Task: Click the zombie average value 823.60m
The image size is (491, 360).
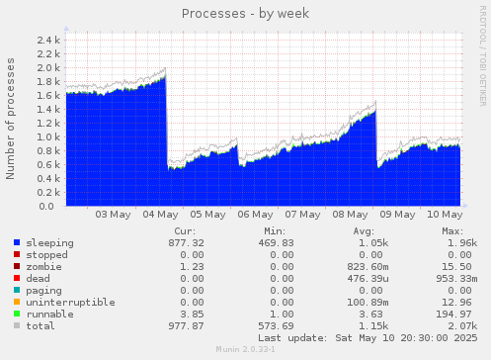Action: [x=368, y=267]
